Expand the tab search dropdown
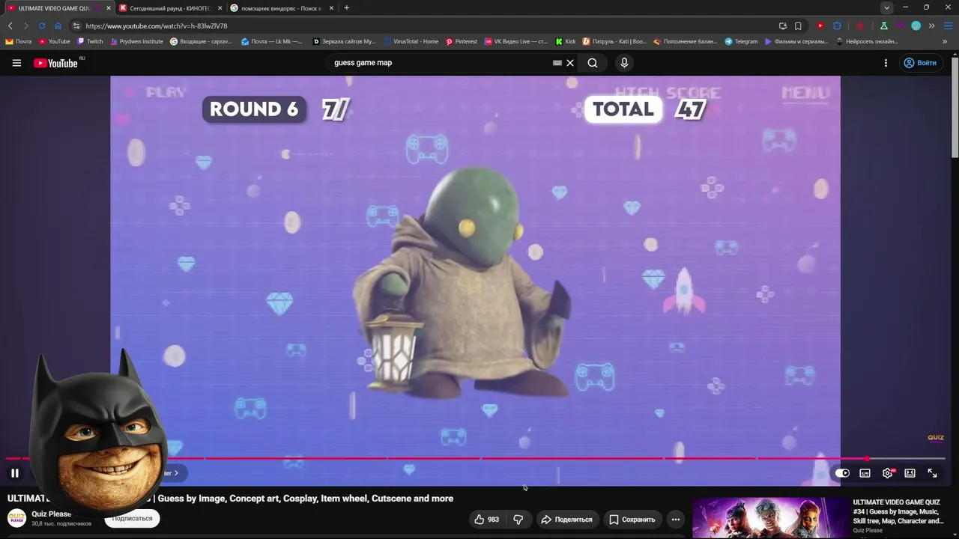 (x=886, y=7)
